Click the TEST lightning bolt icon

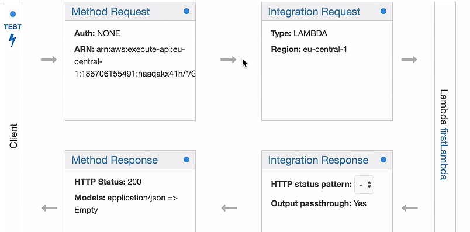[12, 40]
